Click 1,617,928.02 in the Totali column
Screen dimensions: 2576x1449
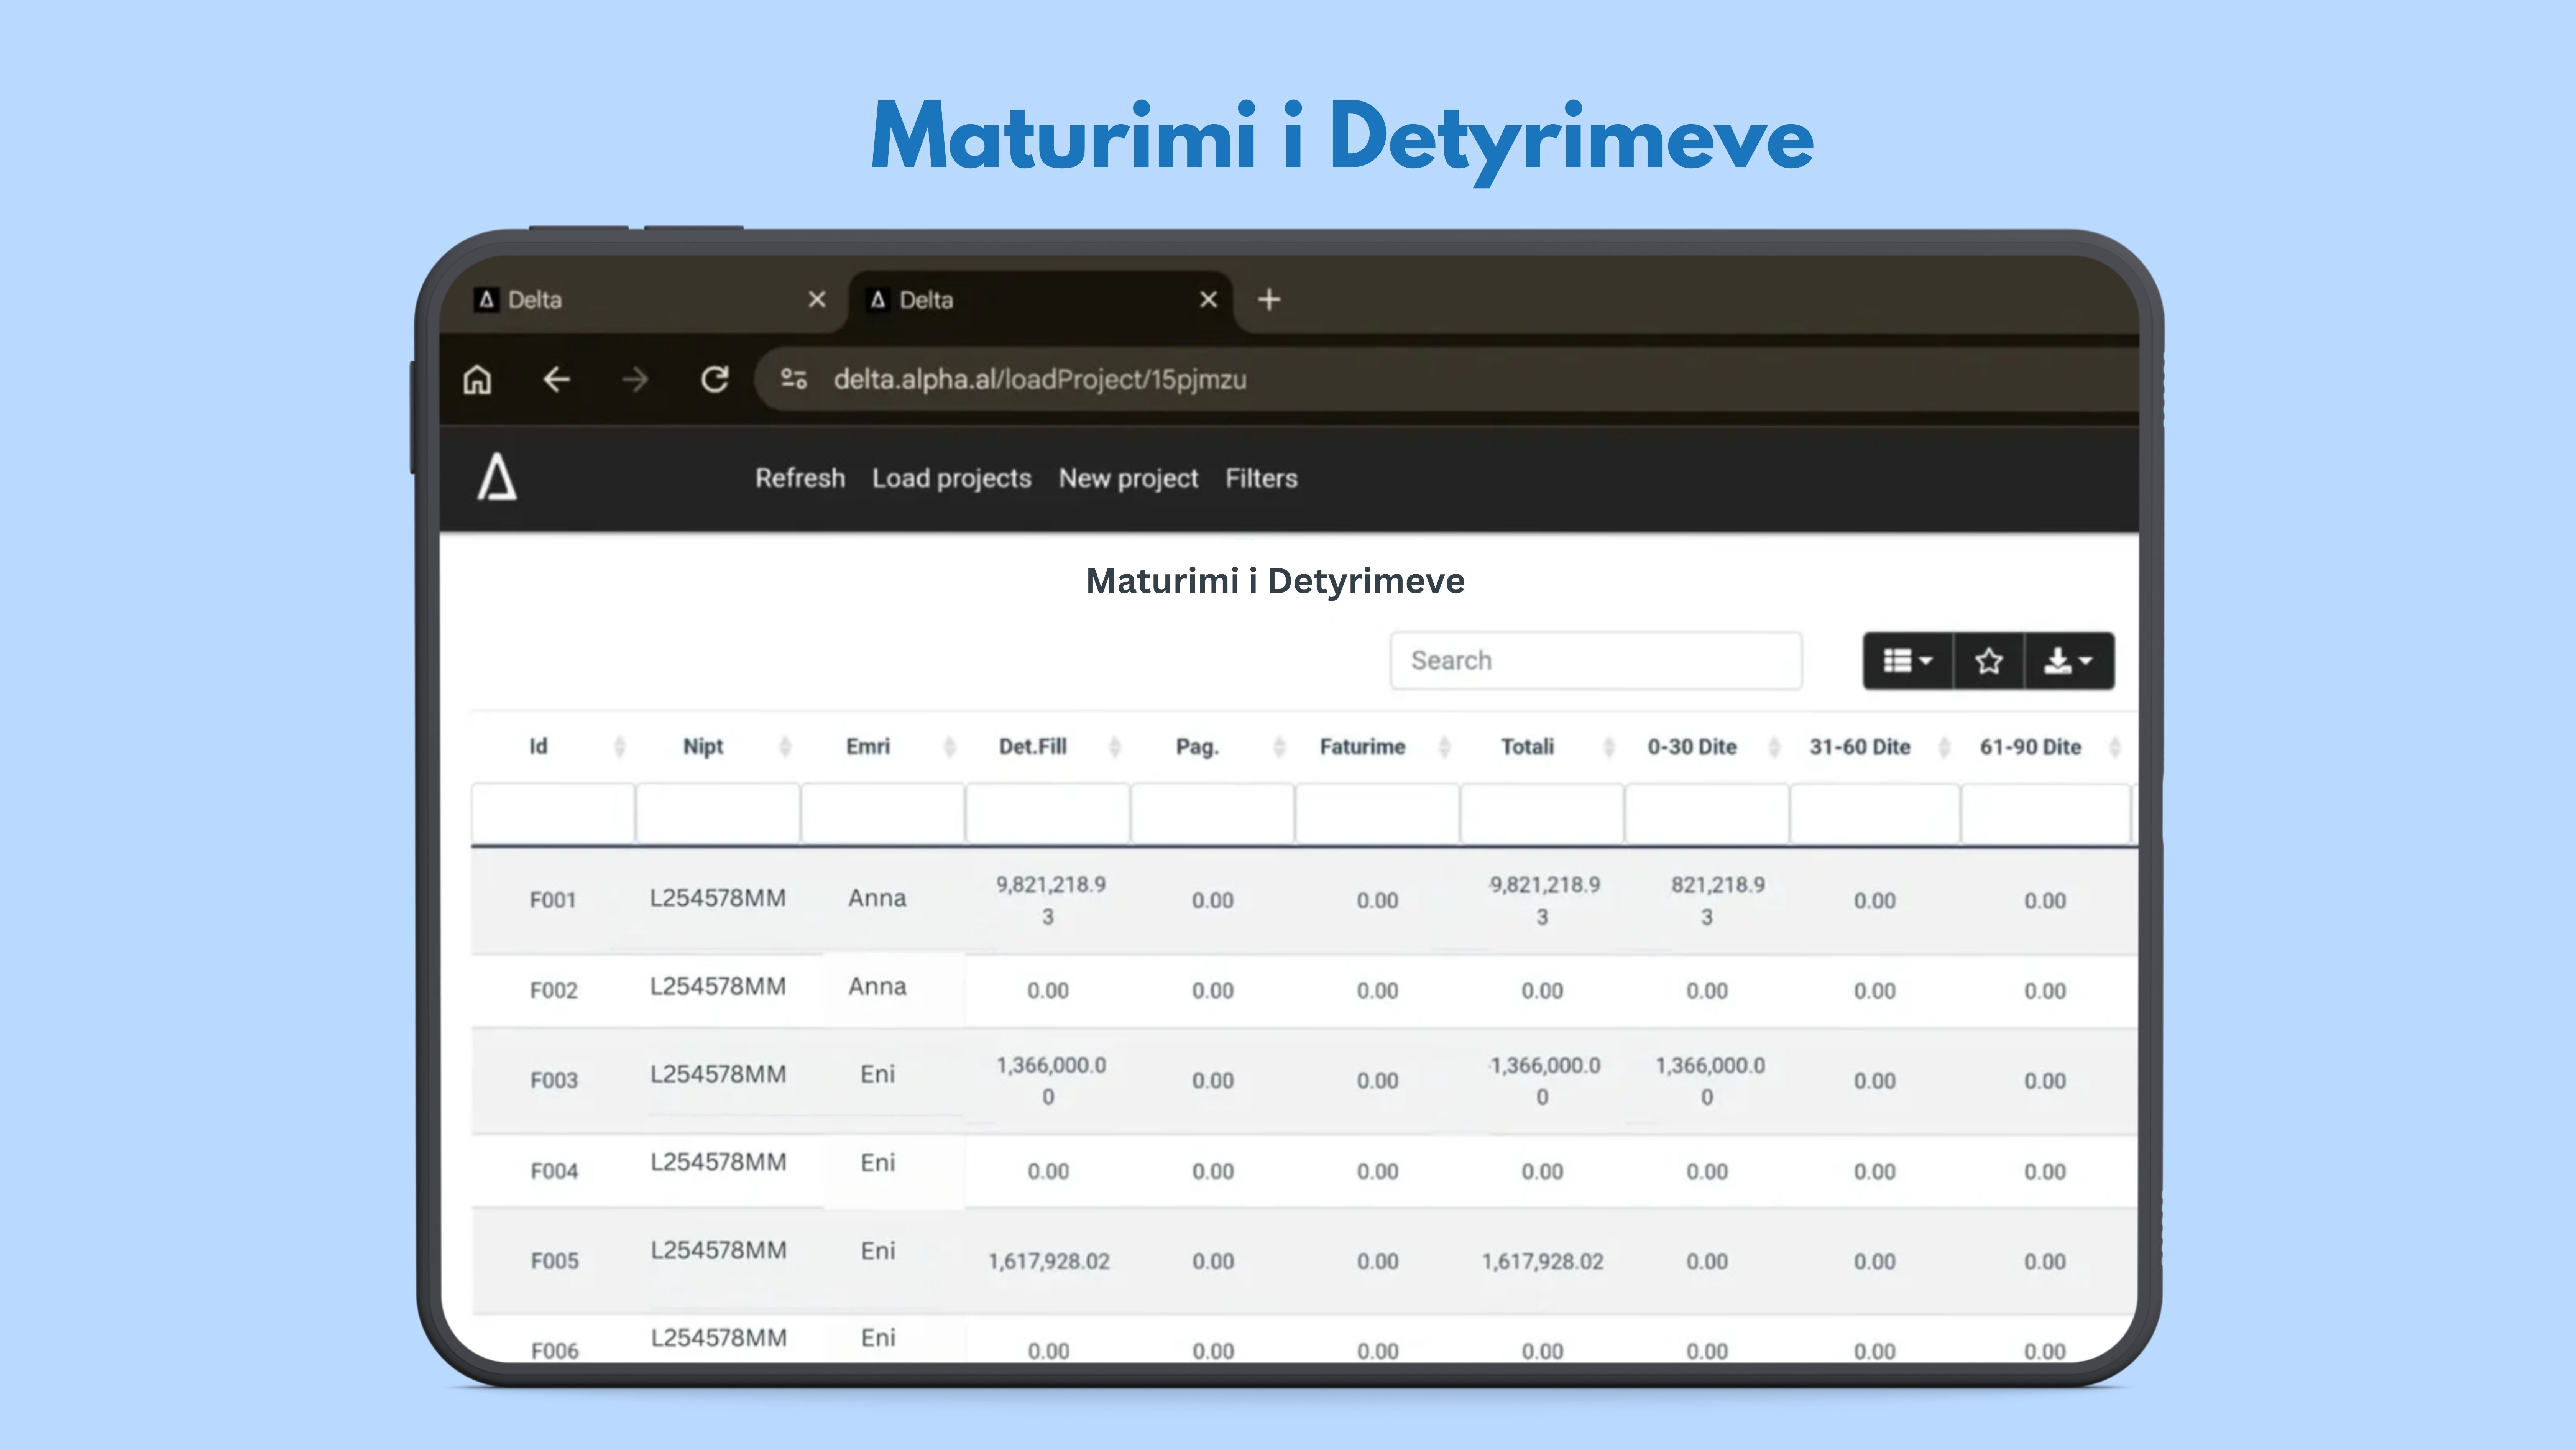[1542, 1262]
